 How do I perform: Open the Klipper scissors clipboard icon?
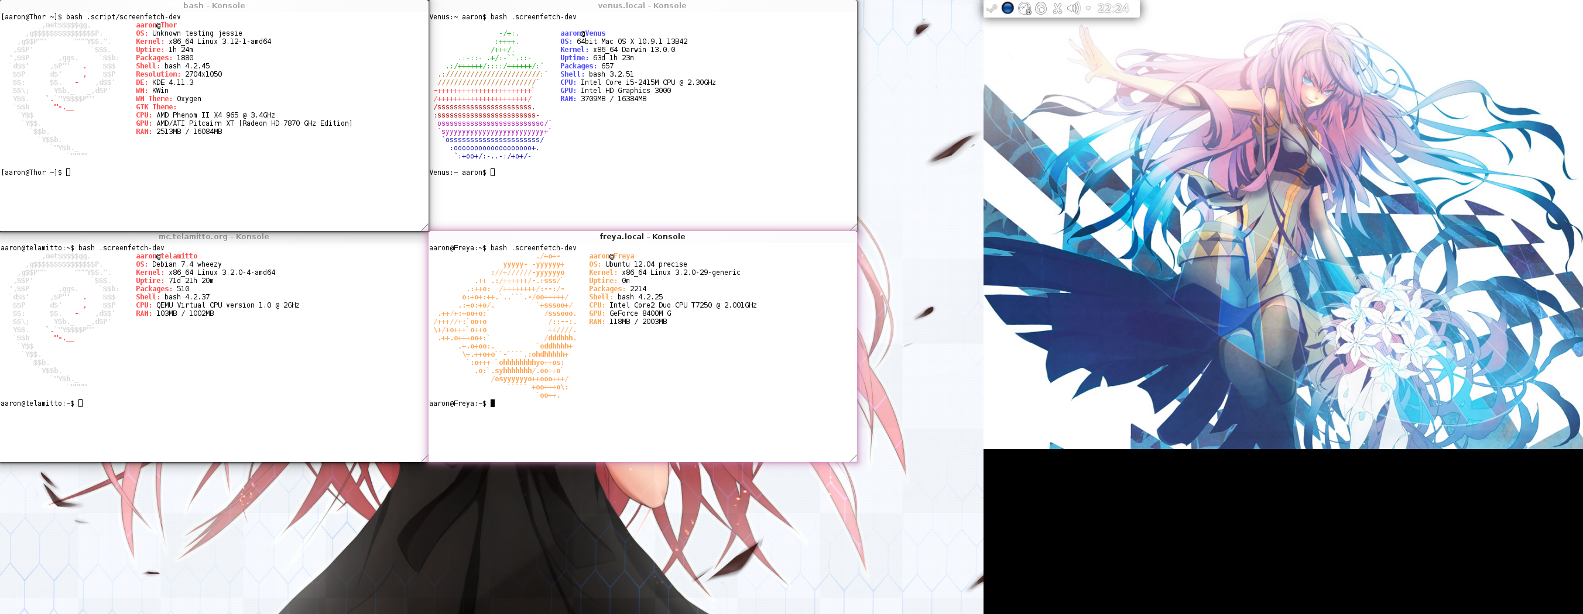(1057, 8)
